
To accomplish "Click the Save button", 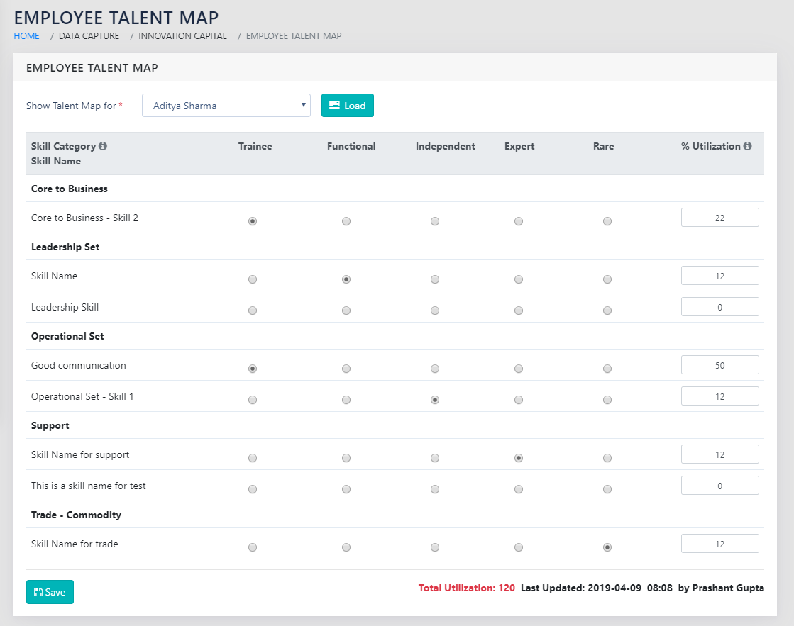I will pyautogui.click(x=50, y=592).
